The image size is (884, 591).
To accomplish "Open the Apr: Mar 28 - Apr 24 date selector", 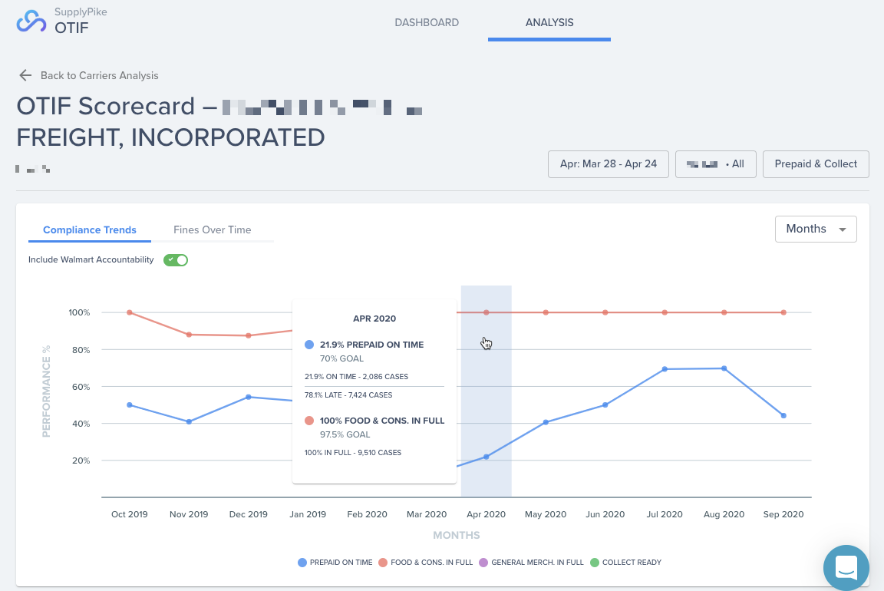I will (x=609, y=164).
